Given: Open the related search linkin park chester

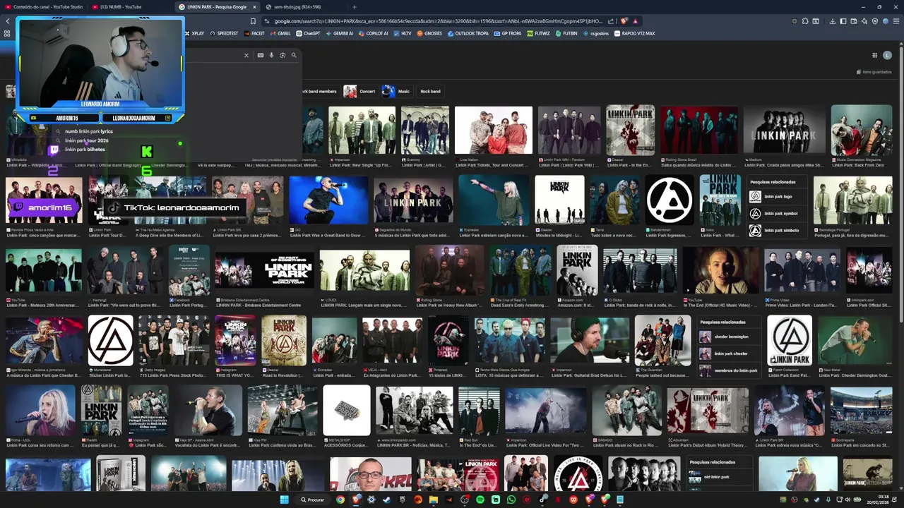Looking at the screenshot, I should [x=727, y=353].
